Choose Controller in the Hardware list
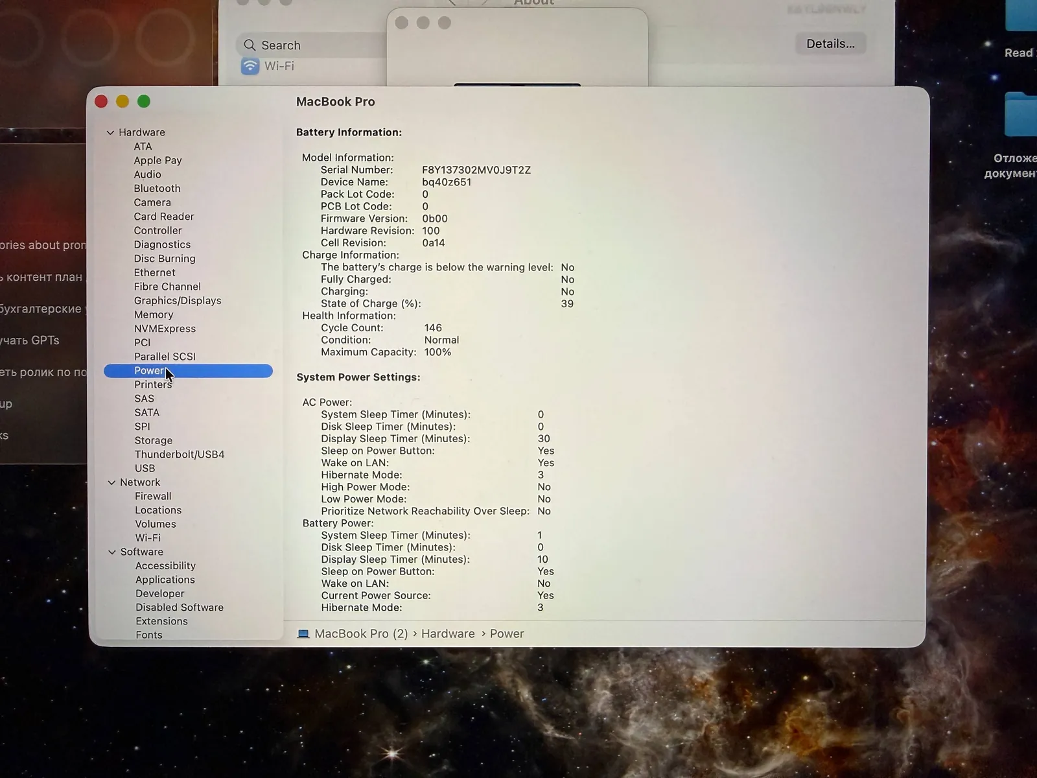The height and width of the screenshot is (778, 1037). click(157, 231)
